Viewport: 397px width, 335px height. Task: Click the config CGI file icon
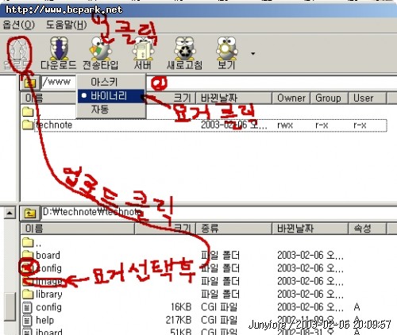click(27, 307)
